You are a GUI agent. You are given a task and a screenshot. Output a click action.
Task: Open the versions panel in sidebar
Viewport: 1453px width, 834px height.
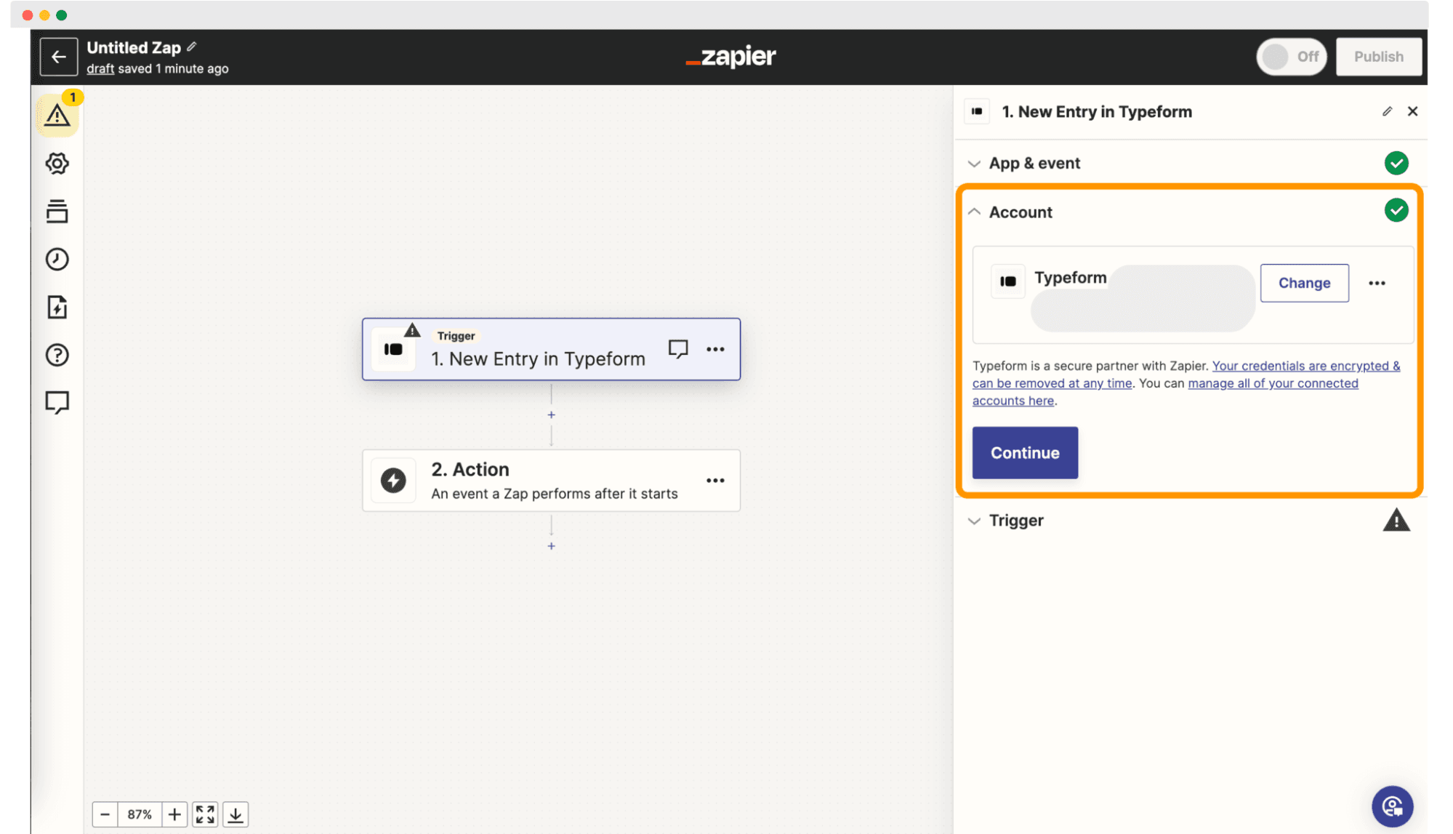57,211
